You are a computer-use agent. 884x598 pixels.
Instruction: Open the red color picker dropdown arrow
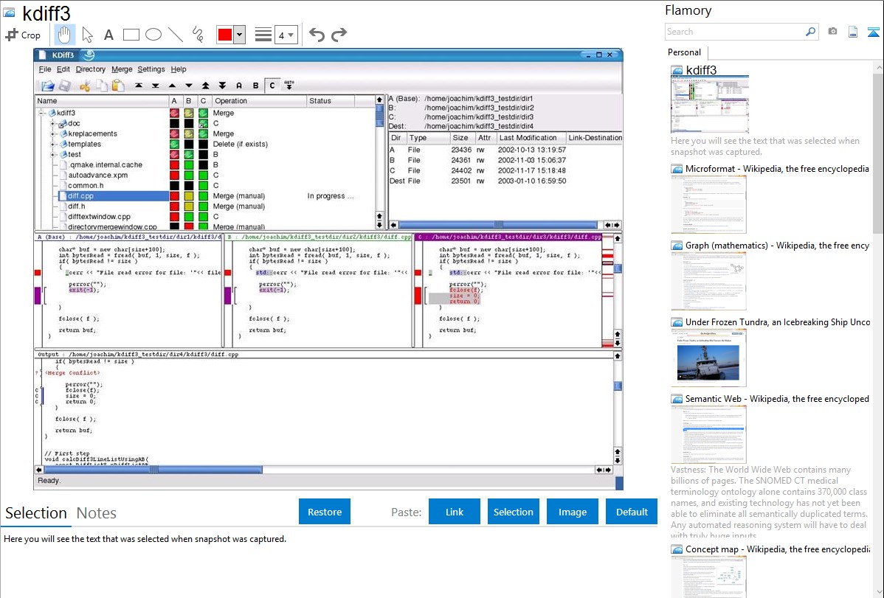click(239, 35)
